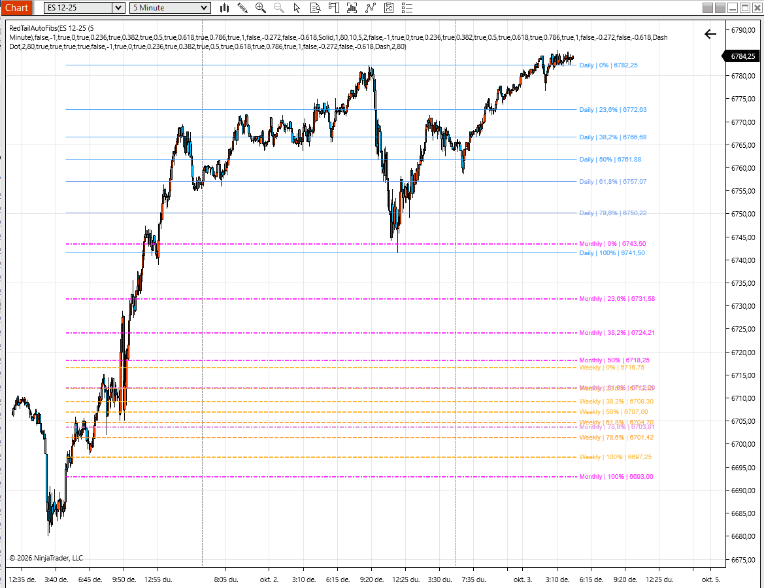Open the Drawing Tools pencil icon
The width and height of the screenshot is (764, 588).
pos(242,8)
